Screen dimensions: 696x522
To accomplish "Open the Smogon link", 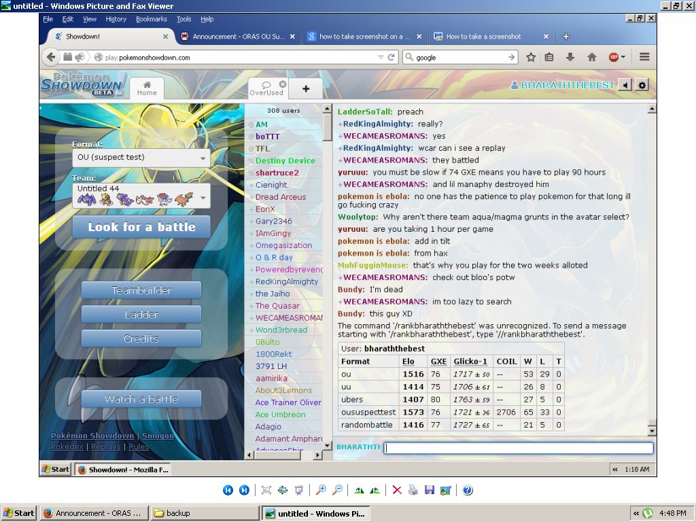I will 158,436.
